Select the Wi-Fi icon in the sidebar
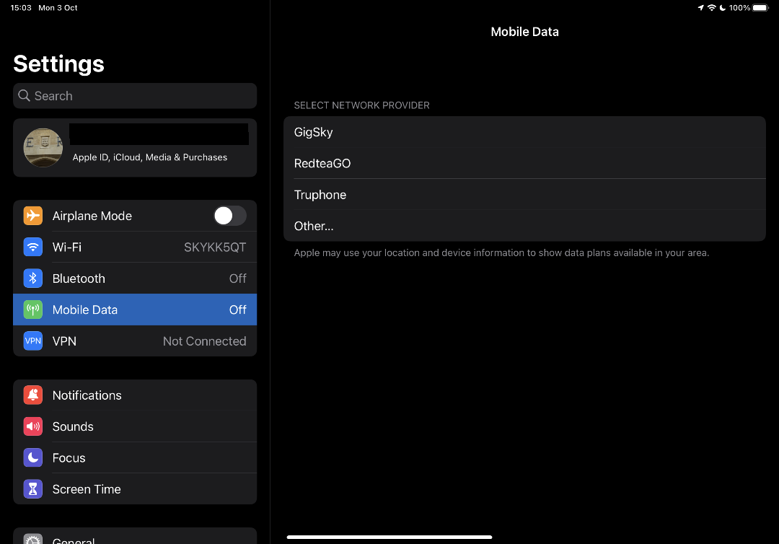Image resolution: width=779 pixels, height=544 pixels. [32, 247]
